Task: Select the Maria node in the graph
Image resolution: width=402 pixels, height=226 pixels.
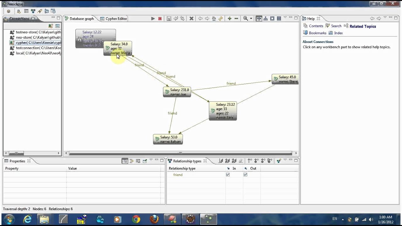Action: (118, 48)
